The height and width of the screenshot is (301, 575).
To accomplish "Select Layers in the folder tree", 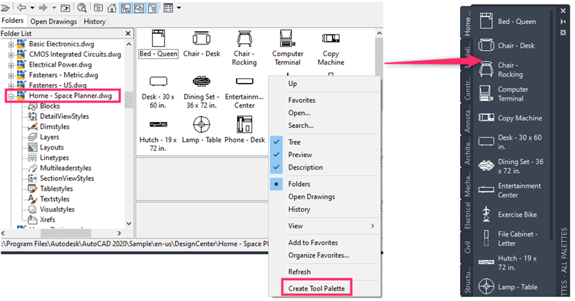I will (49, 137).
